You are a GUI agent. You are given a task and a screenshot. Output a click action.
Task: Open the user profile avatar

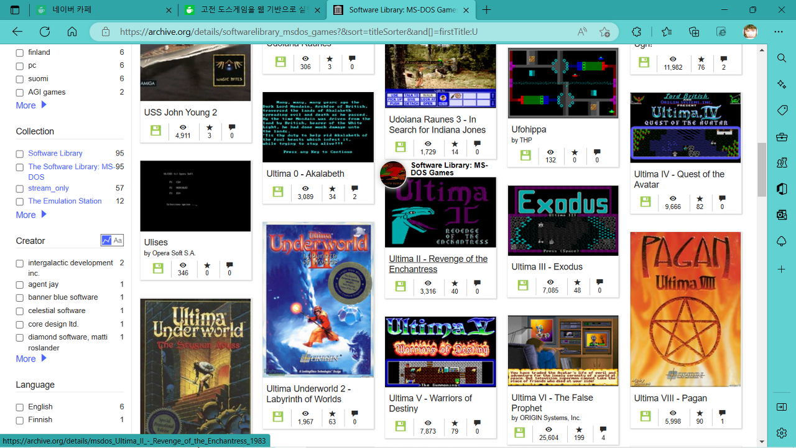pos(751,32)
